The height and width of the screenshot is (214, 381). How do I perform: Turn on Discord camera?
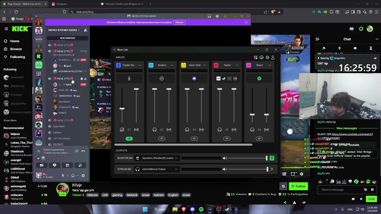[x=42, y=165]
